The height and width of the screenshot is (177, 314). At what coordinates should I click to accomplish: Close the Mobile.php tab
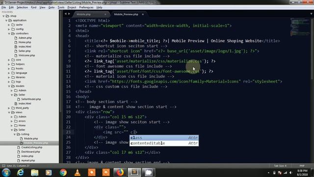point(105,14)
